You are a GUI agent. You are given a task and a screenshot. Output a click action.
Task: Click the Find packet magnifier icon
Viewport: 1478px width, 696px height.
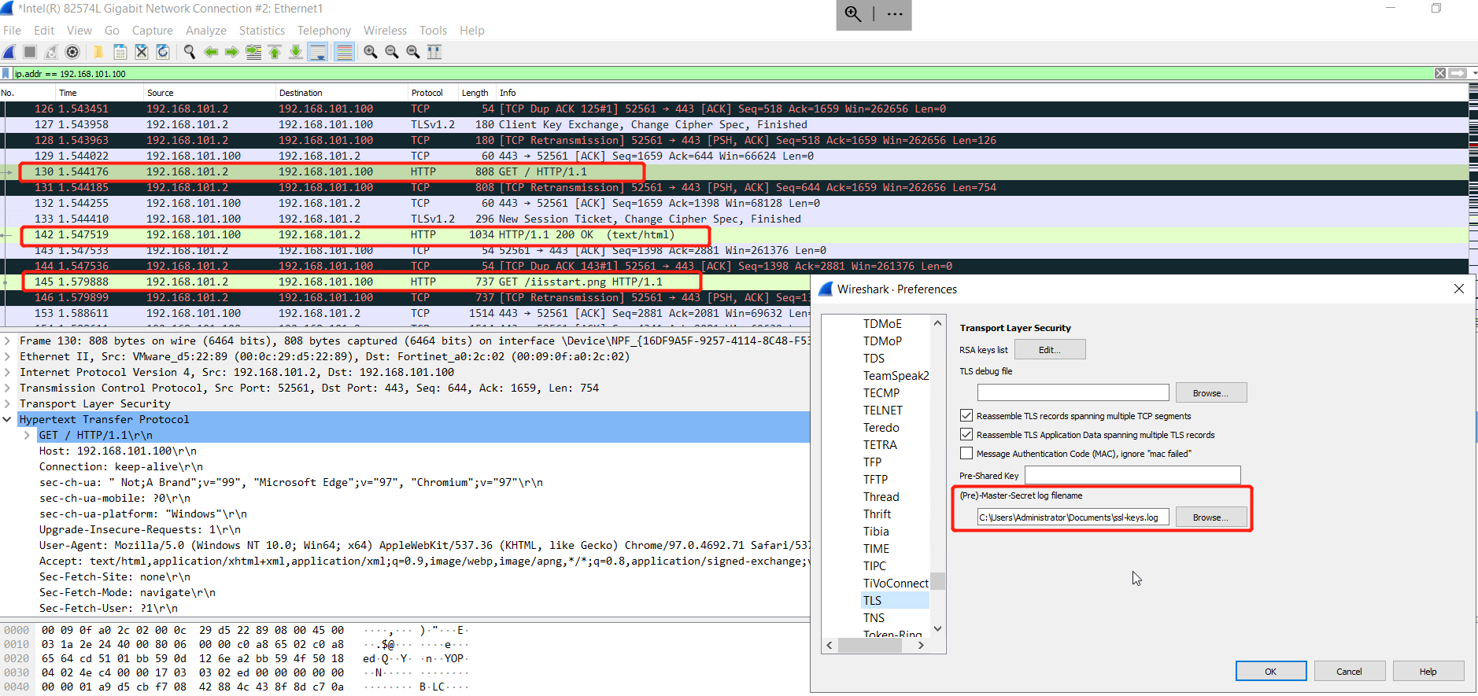[x=190, y=52]
